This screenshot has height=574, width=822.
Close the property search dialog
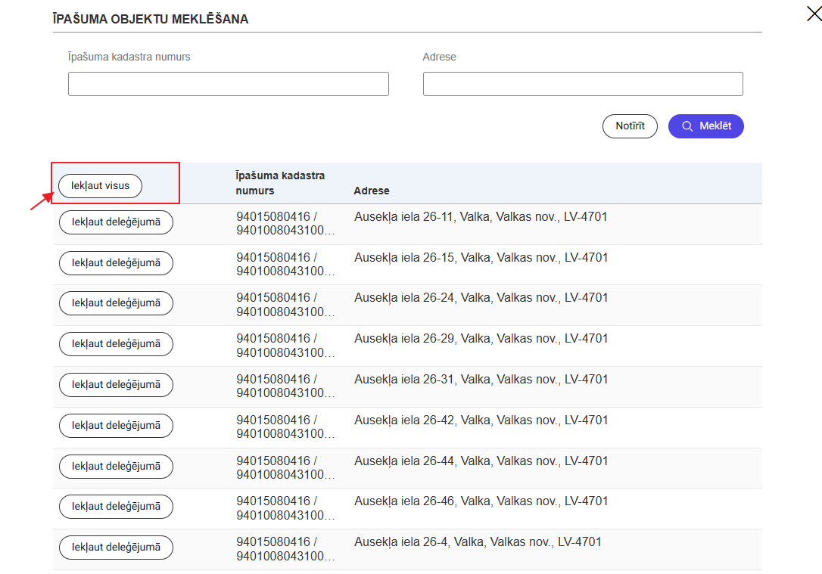(x=814, y=13)
